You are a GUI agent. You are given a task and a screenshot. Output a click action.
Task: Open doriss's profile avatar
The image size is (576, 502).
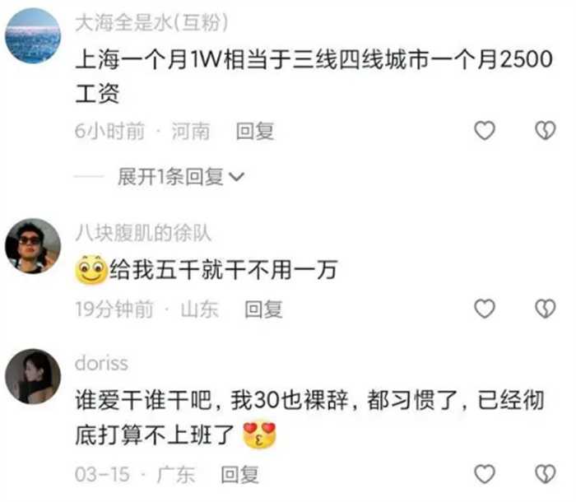click(33, 376)
